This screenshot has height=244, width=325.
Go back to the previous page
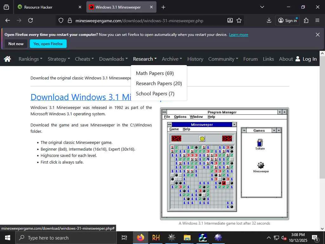click(8, 20)
